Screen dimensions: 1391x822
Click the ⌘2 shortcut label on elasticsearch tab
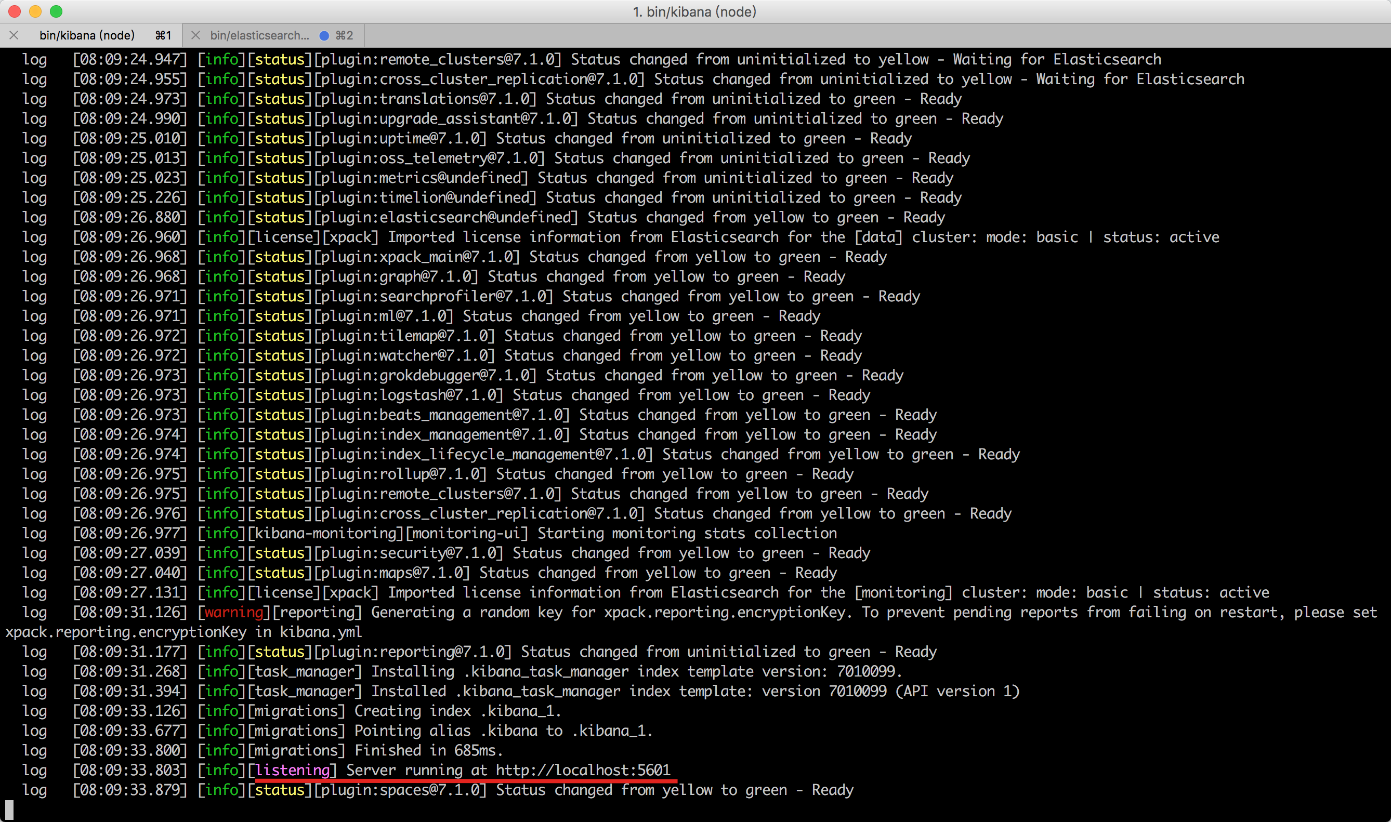point(344,35)
